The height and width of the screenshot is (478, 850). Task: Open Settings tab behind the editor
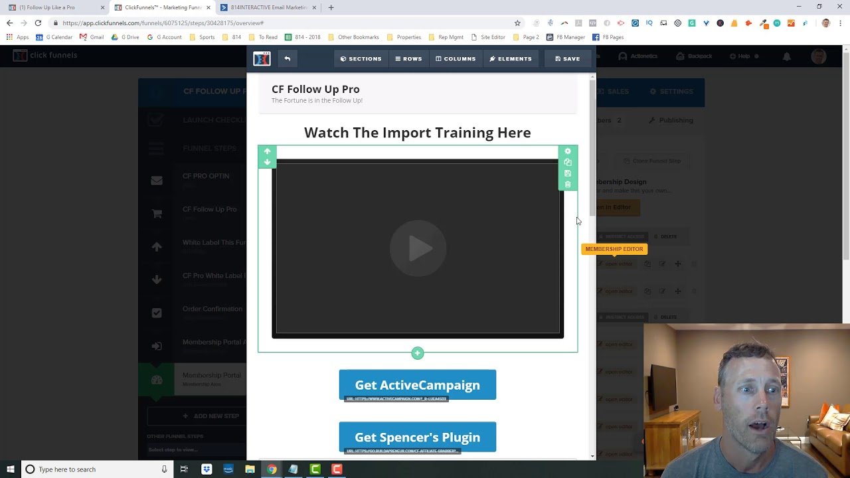[671, 92]
